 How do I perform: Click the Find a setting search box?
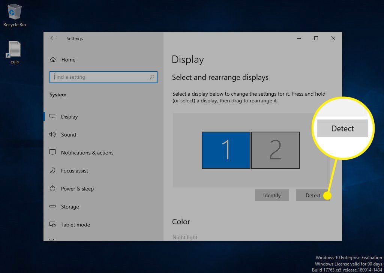tap(103, 77)
